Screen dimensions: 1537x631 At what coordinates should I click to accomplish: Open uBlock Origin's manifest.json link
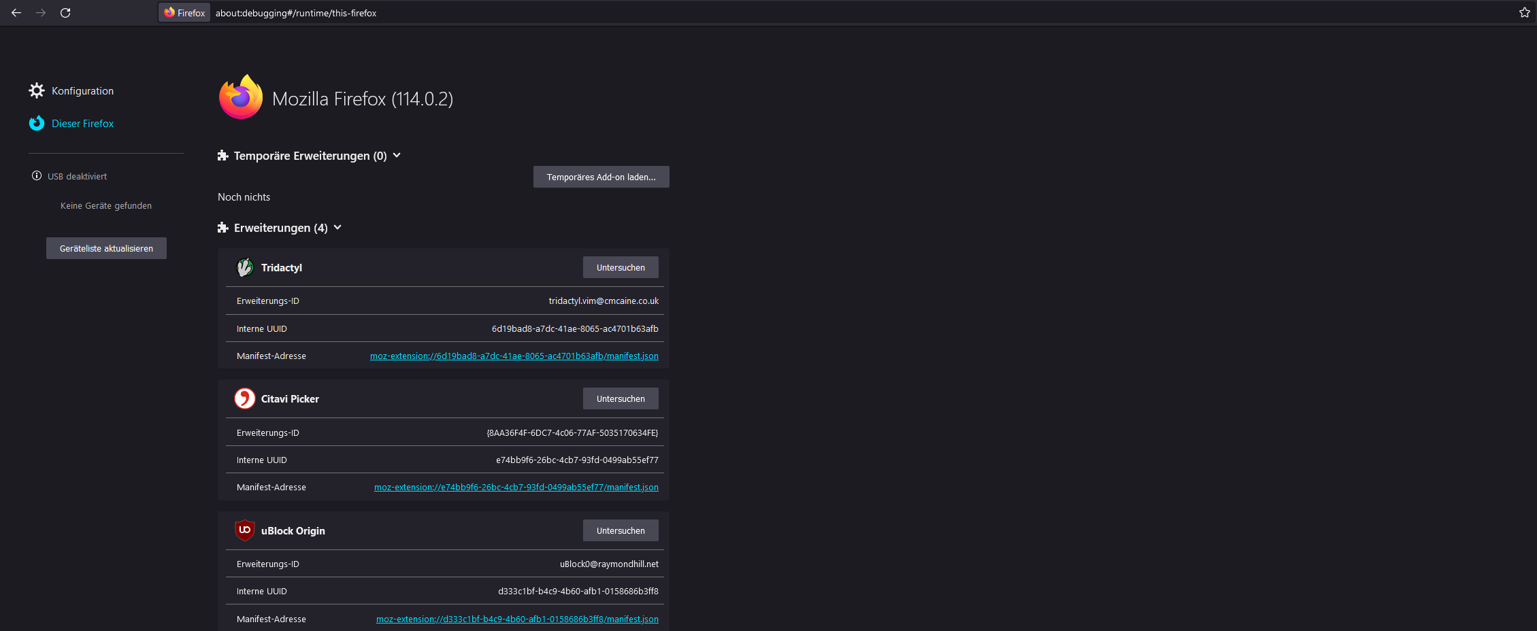coord(517,619)
